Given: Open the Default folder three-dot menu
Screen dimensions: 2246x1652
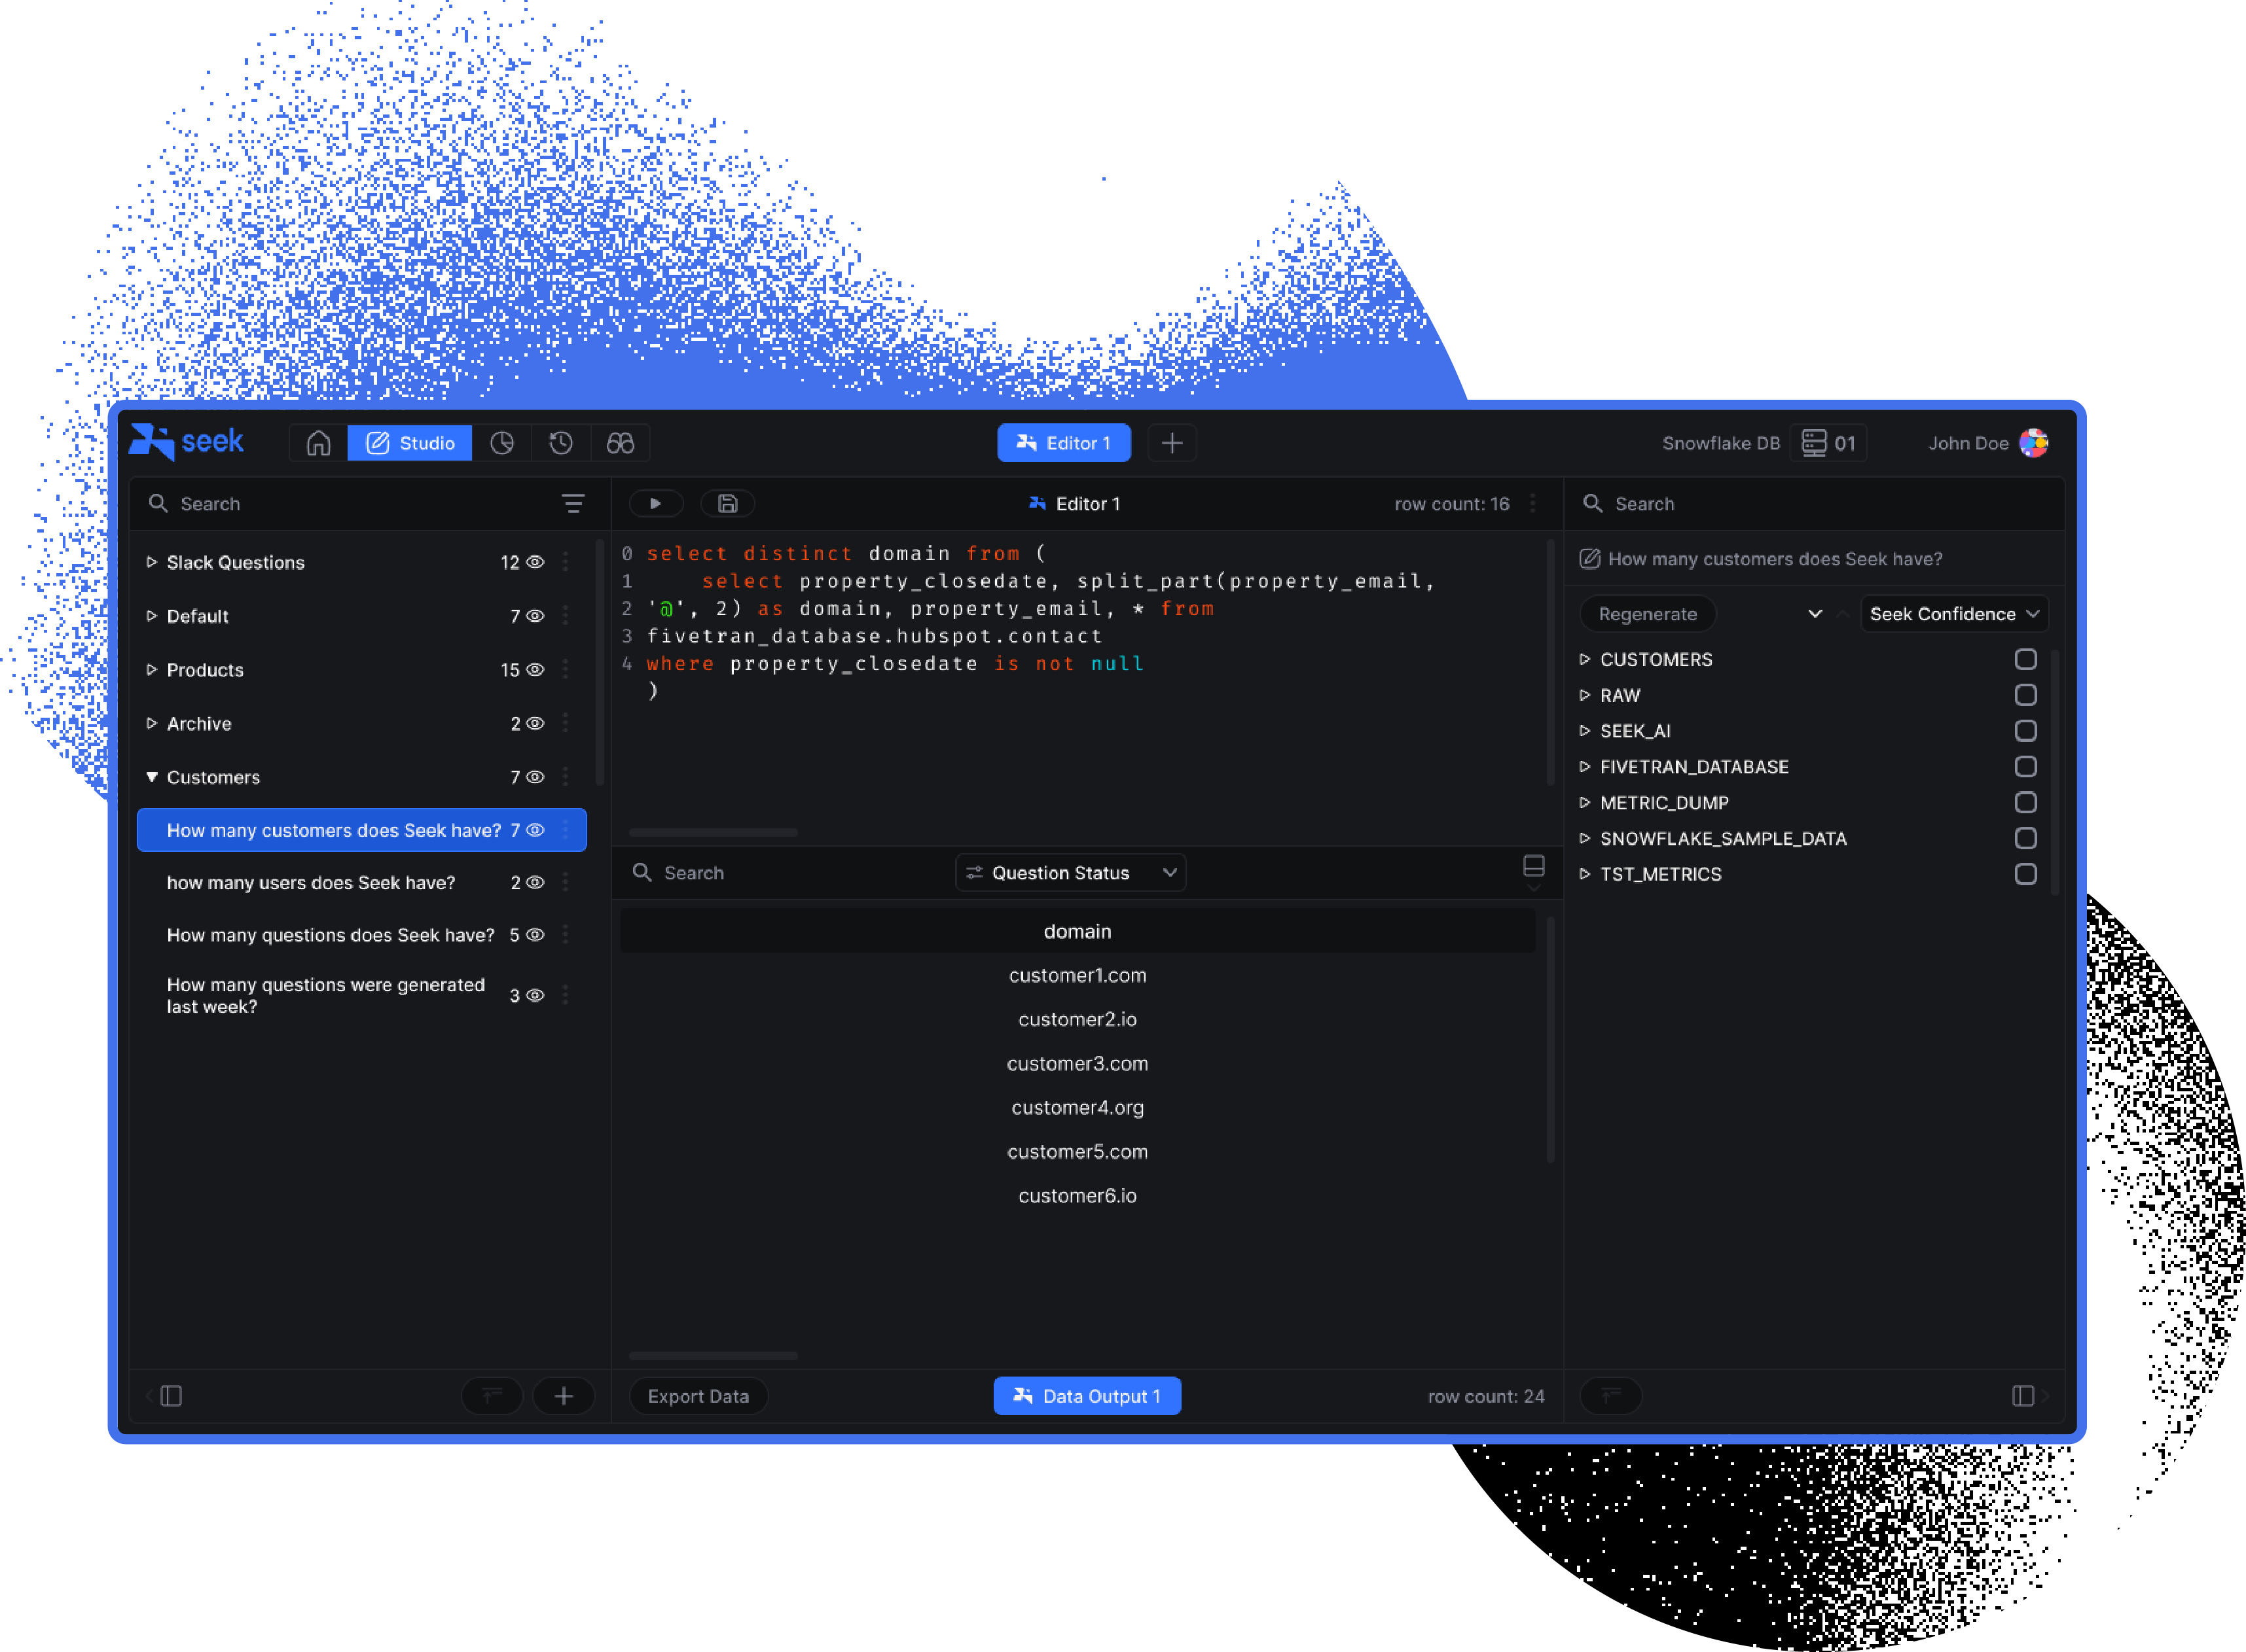Looking at the screenshot, I should tap(565, 616).
